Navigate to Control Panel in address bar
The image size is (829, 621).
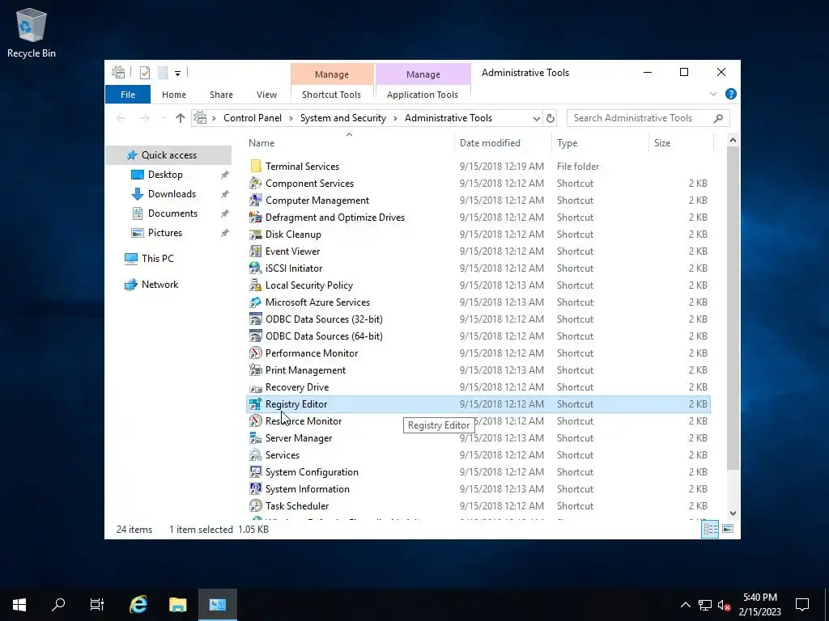click(x=253, y=118)
